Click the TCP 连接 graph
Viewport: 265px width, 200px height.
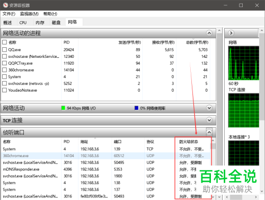244,110
